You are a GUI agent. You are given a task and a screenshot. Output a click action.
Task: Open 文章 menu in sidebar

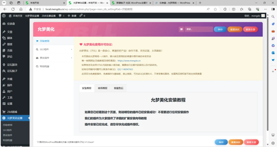click(x=15, y=32)
